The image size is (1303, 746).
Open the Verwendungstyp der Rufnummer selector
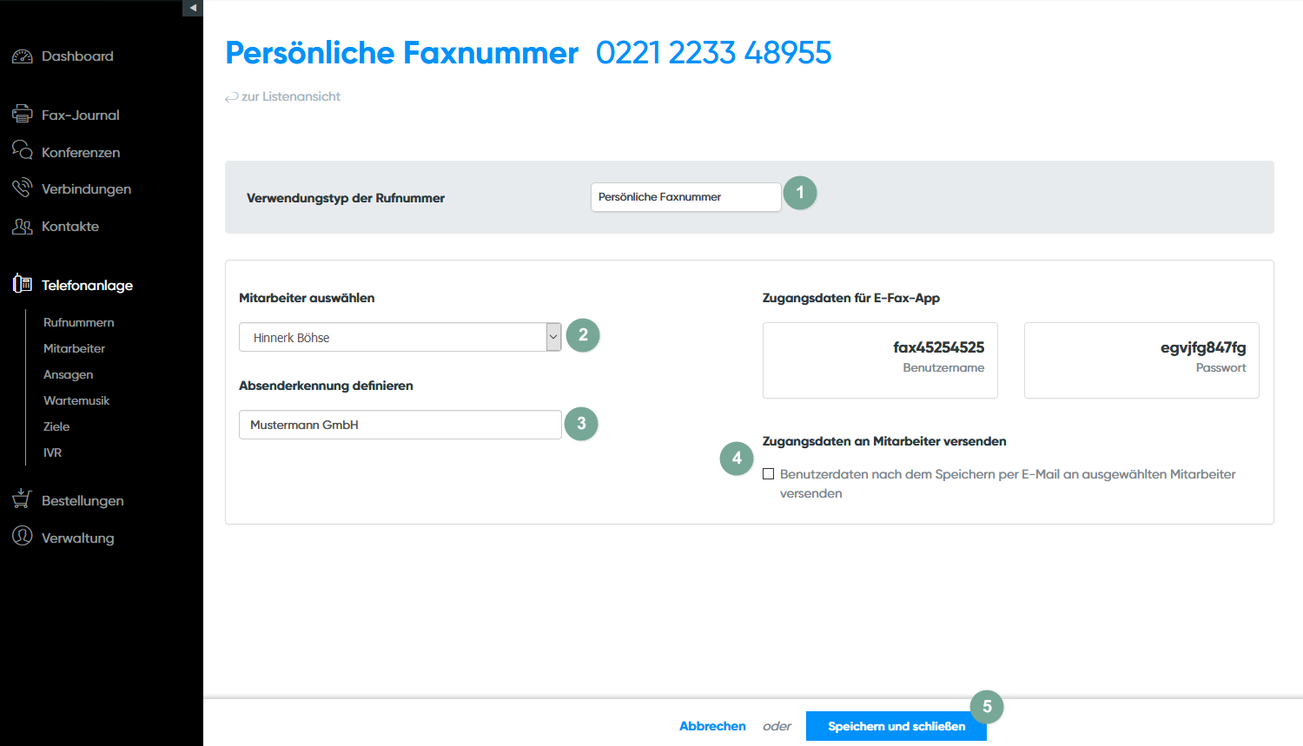pyautogui.click(x=685, y=197)
